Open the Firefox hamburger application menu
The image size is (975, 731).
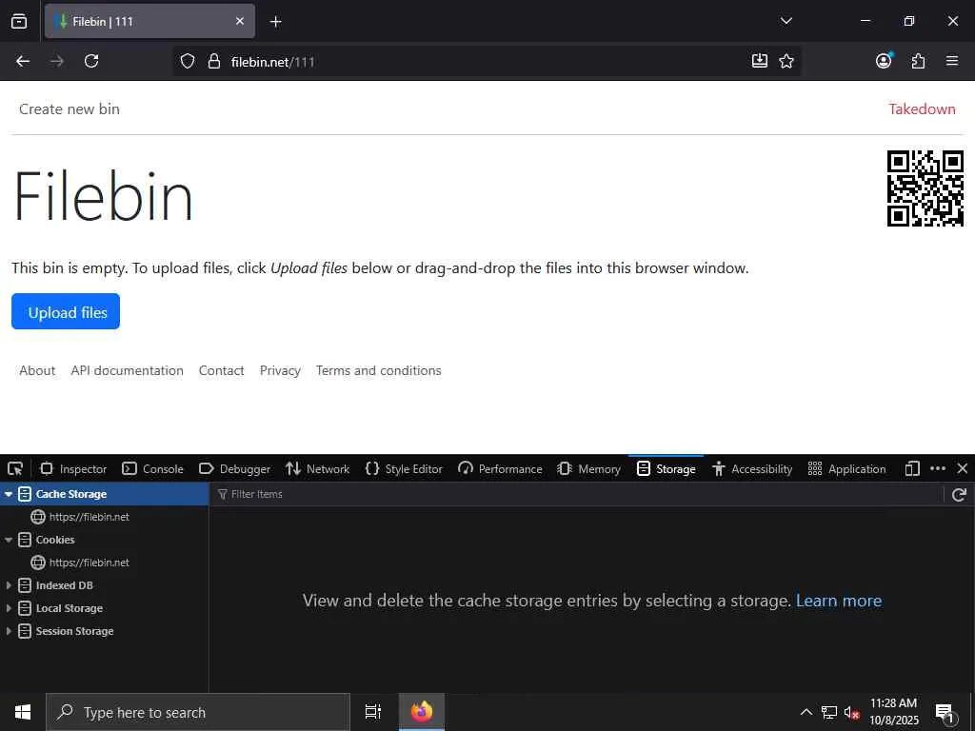click(952, 61)
